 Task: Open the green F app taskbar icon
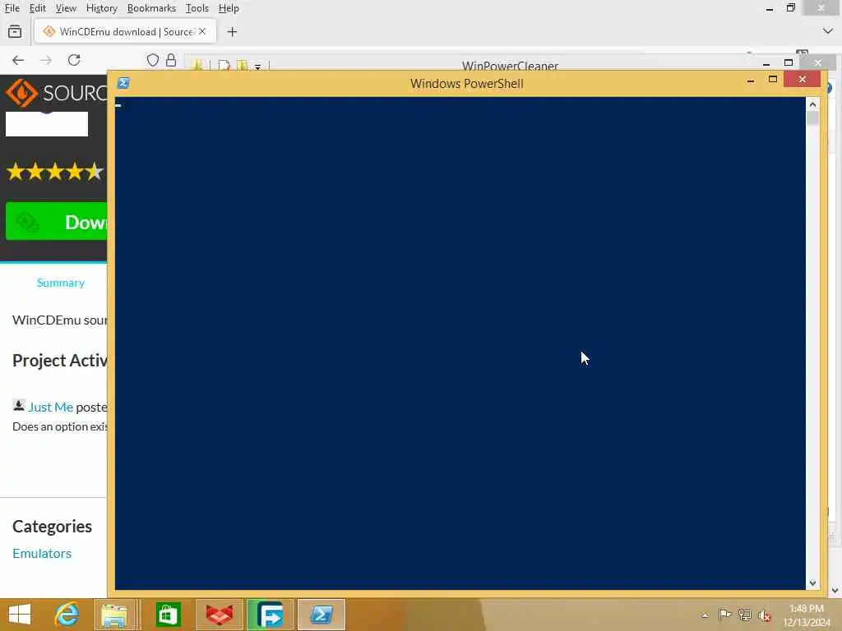tap(270, 615)
